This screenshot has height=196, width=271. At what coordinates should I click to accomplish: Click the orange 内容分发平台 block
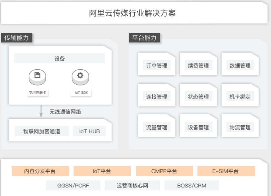(40, 171)
